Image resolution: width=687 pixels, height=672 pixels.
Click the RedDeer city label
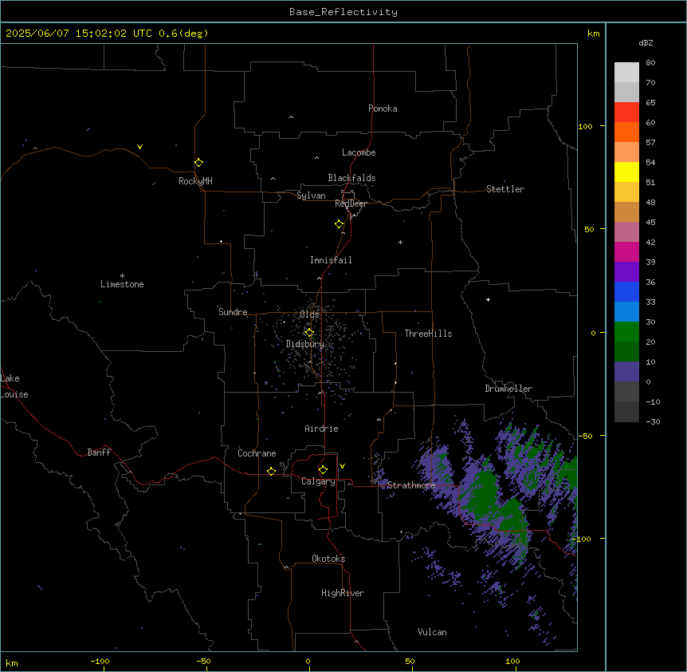tap(351, 204)
